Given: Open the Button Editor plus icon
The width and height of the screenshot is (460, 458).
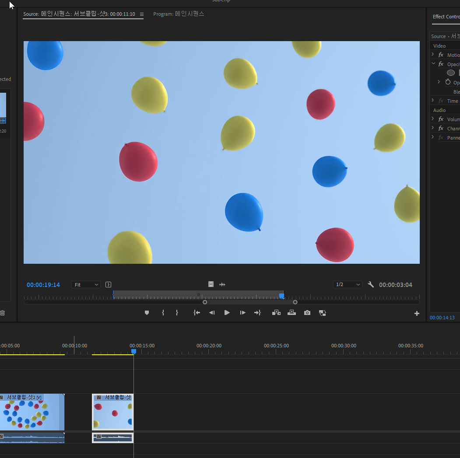Looking at the screenshot, I should [417, 313].
